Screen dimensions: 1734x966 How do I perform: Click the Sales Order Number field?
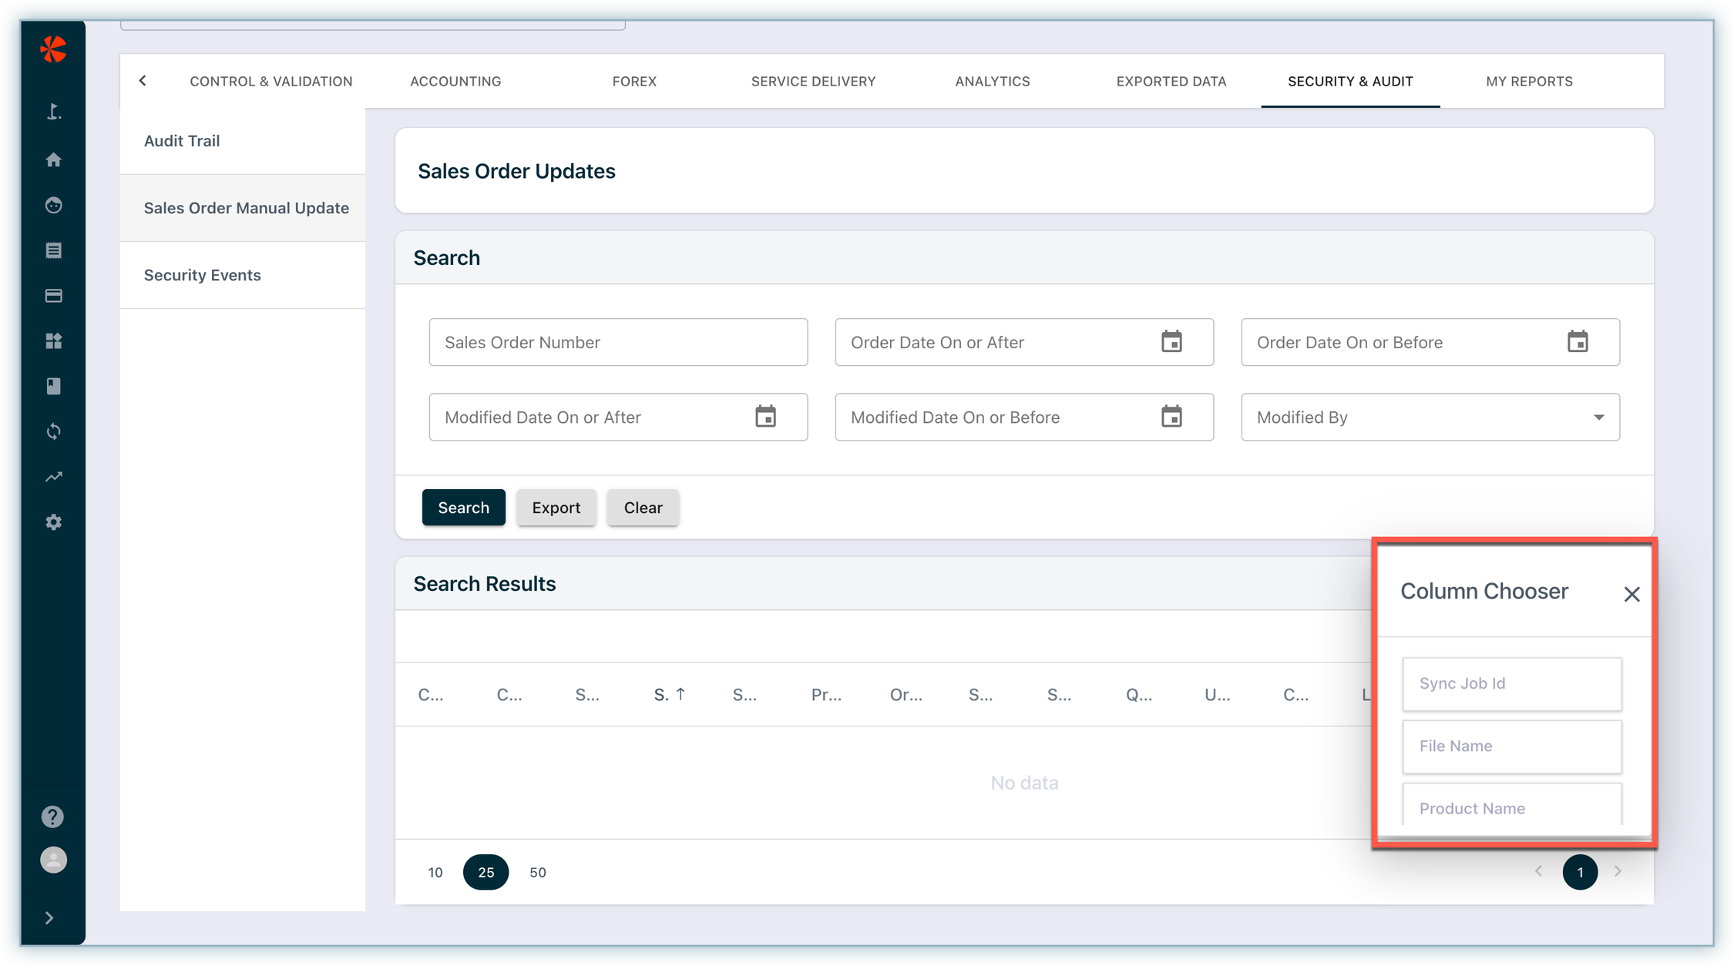pos(618,342)
